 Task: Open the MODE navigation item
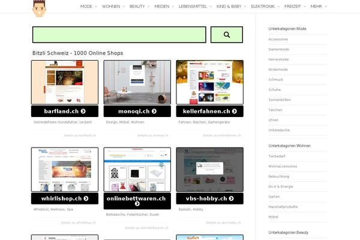coord(86,7)
